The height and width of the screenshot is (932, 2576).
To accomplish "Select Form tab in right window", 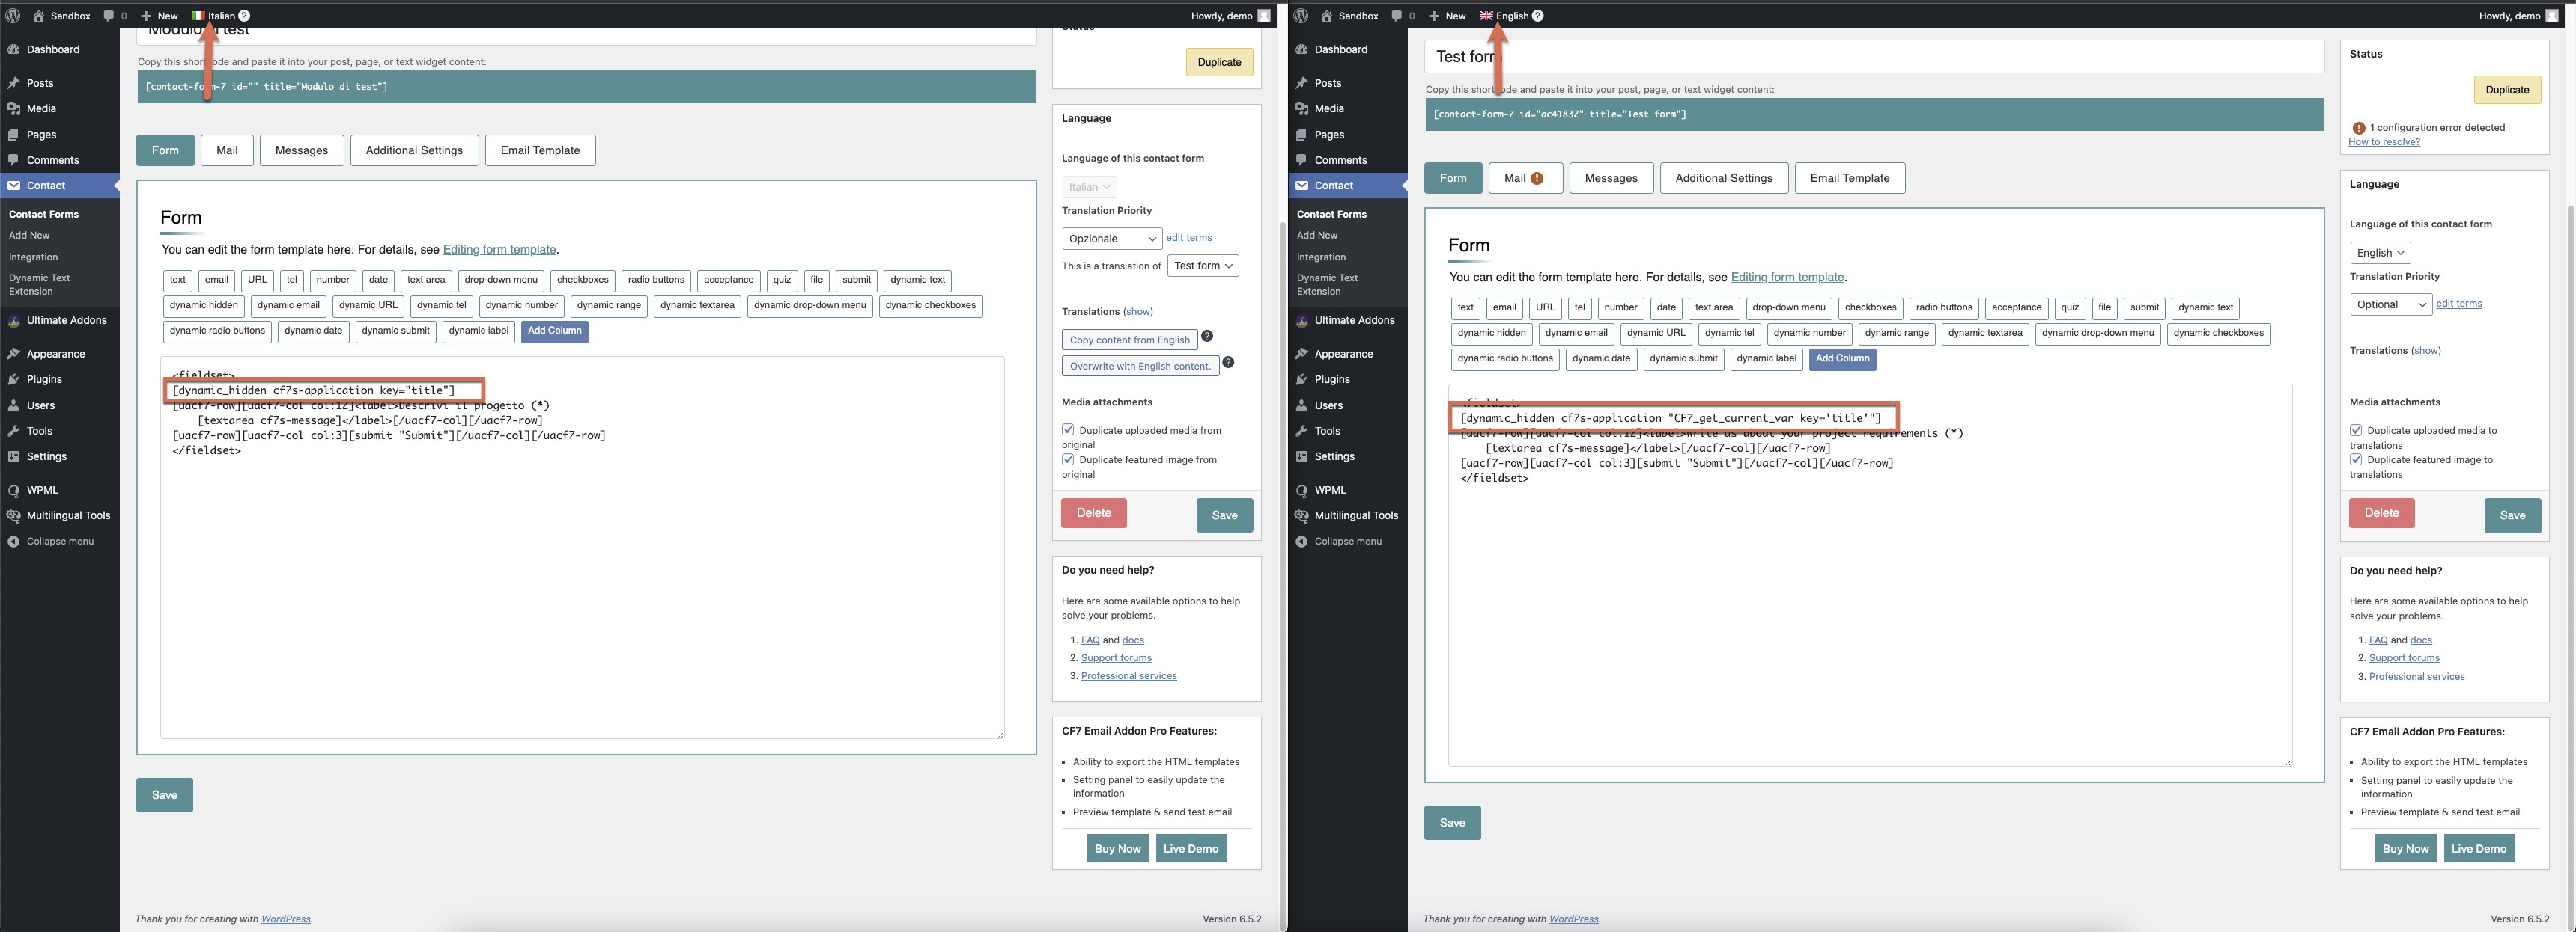I will pyautogui.click(x=1453, y=178).
